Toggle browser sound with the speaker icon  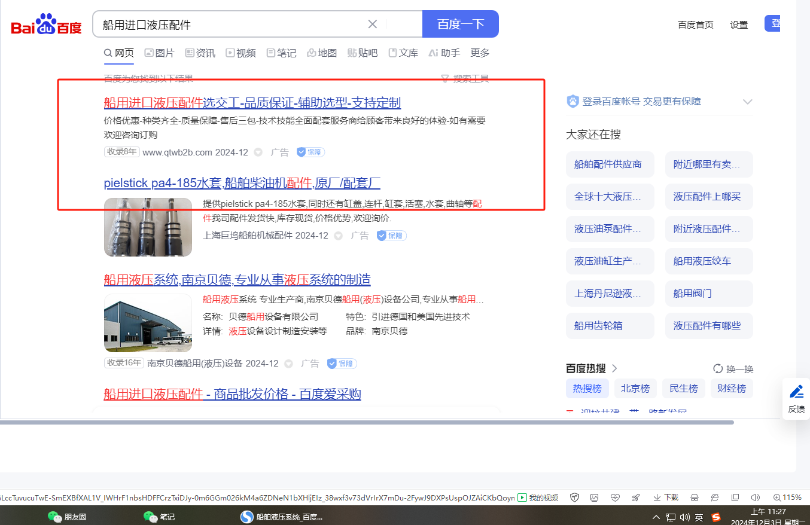pos(755,497)
